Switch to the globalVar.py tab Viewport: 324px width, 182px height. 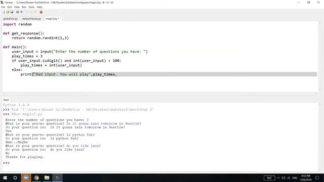11,19
